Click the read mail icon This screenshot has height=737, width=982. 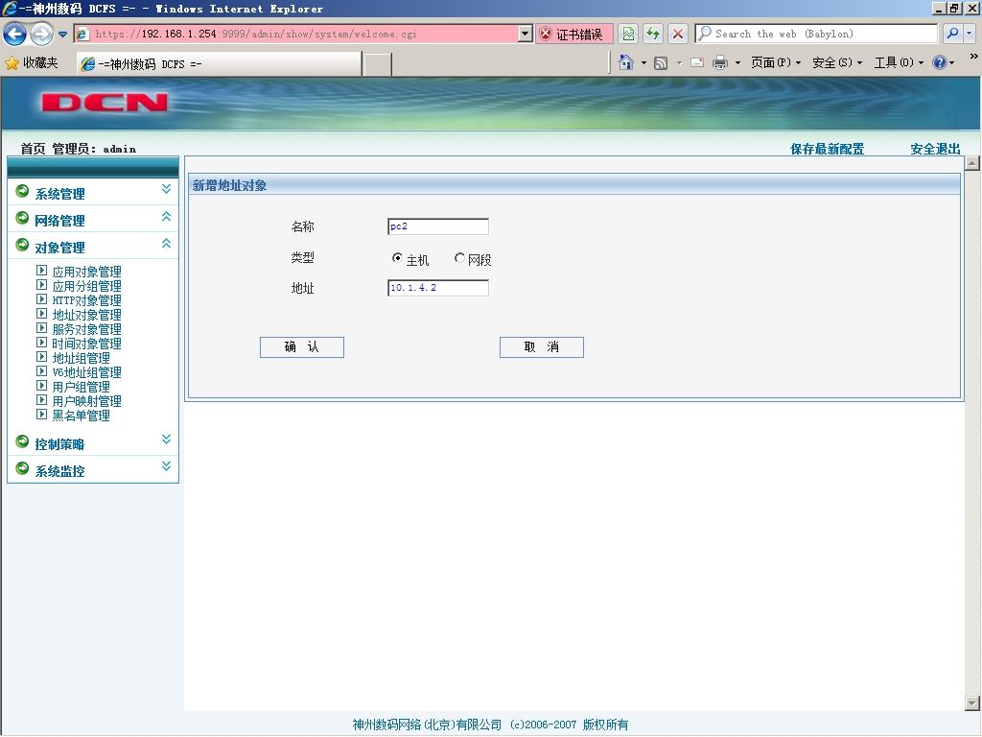[x=697, y=62]
